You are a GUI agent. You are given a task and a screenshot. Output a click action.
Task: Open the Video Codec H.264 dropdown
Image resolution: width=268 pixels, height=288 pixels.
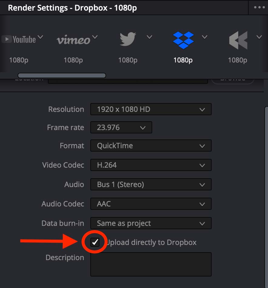(151, 165)
